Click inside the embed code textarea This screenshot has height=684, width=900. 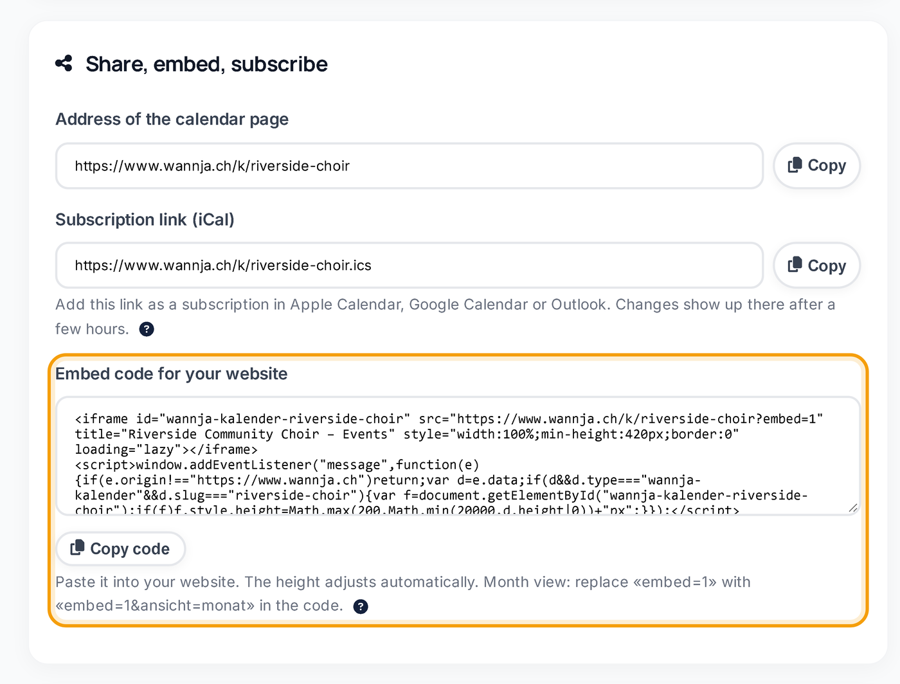click(x=458, y=456)
